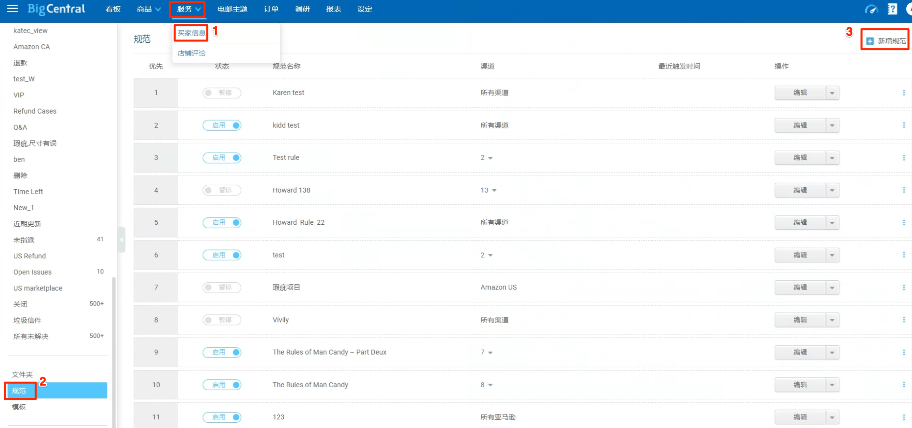Click 编辑 for Test rule
This screenshot has width=912, height=428.
coord(800,158)
